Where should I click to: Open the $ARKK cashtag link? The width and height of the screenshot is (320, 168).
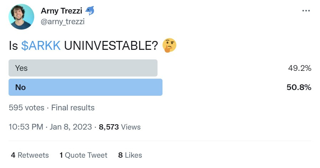point(41,46)
